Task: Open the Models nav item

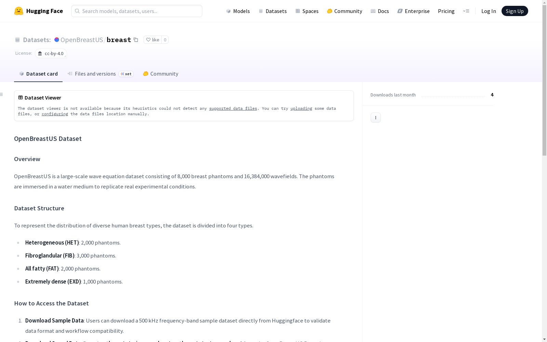Action: [238, 11]
